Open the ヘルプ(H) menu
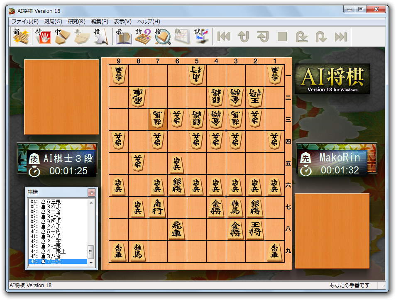 point(149,22)
